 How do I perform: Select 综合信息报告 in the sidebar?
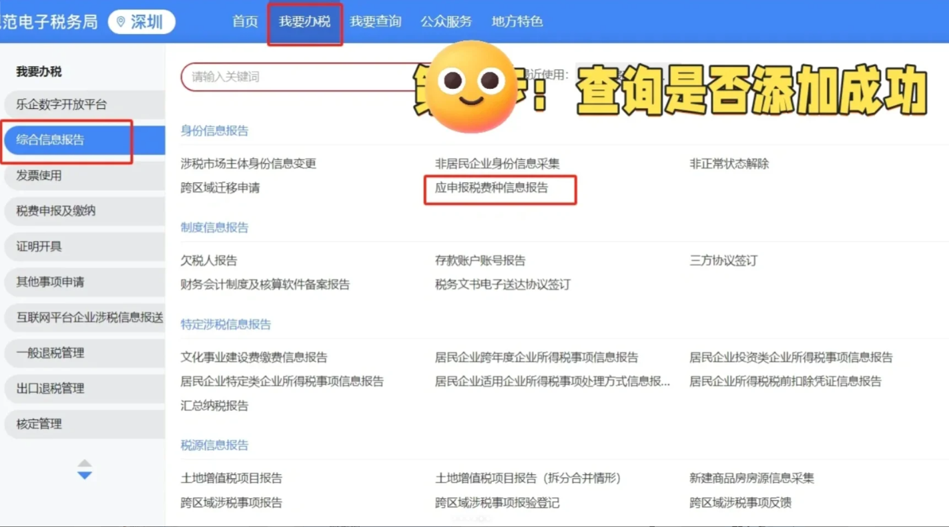pyautogui.click(x=51, y=140)
